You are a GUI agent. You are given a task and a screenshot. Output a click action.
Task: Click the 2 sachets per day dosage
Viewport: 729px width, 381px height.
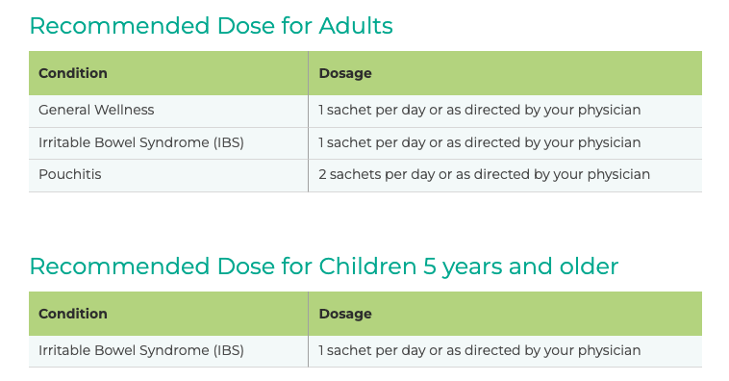(x=485, y=174)
